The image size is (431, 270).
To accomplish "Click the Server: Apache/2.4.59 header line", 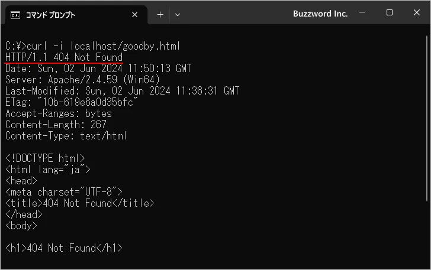I will pos(82,80).
